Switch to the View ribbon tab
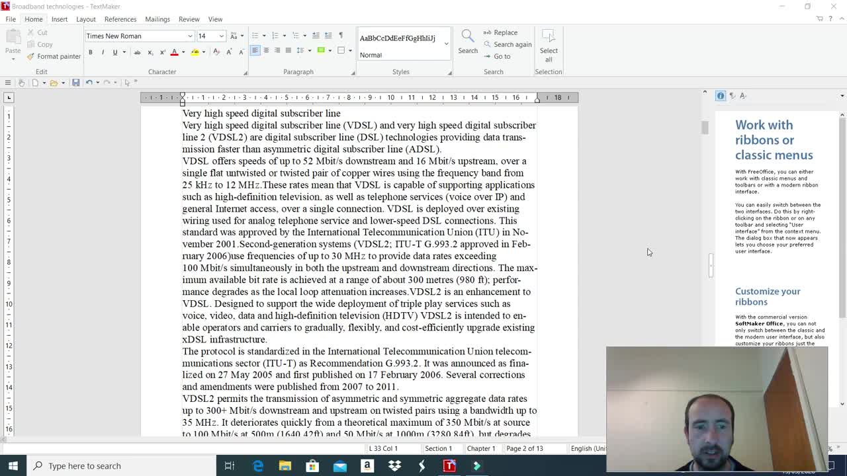Image resolution: width=847 pixels, height=476 pixels. (215, 19)
